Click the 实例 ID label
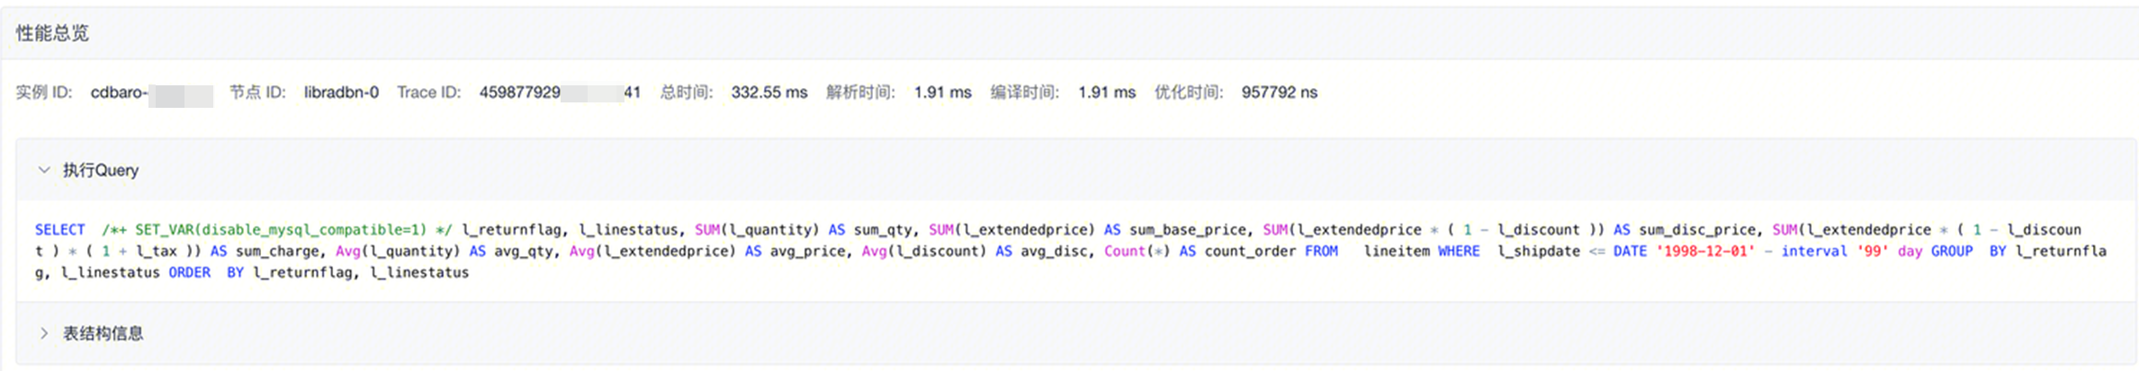The height and width of the screenshot is (371, 2139). (43, 93)
